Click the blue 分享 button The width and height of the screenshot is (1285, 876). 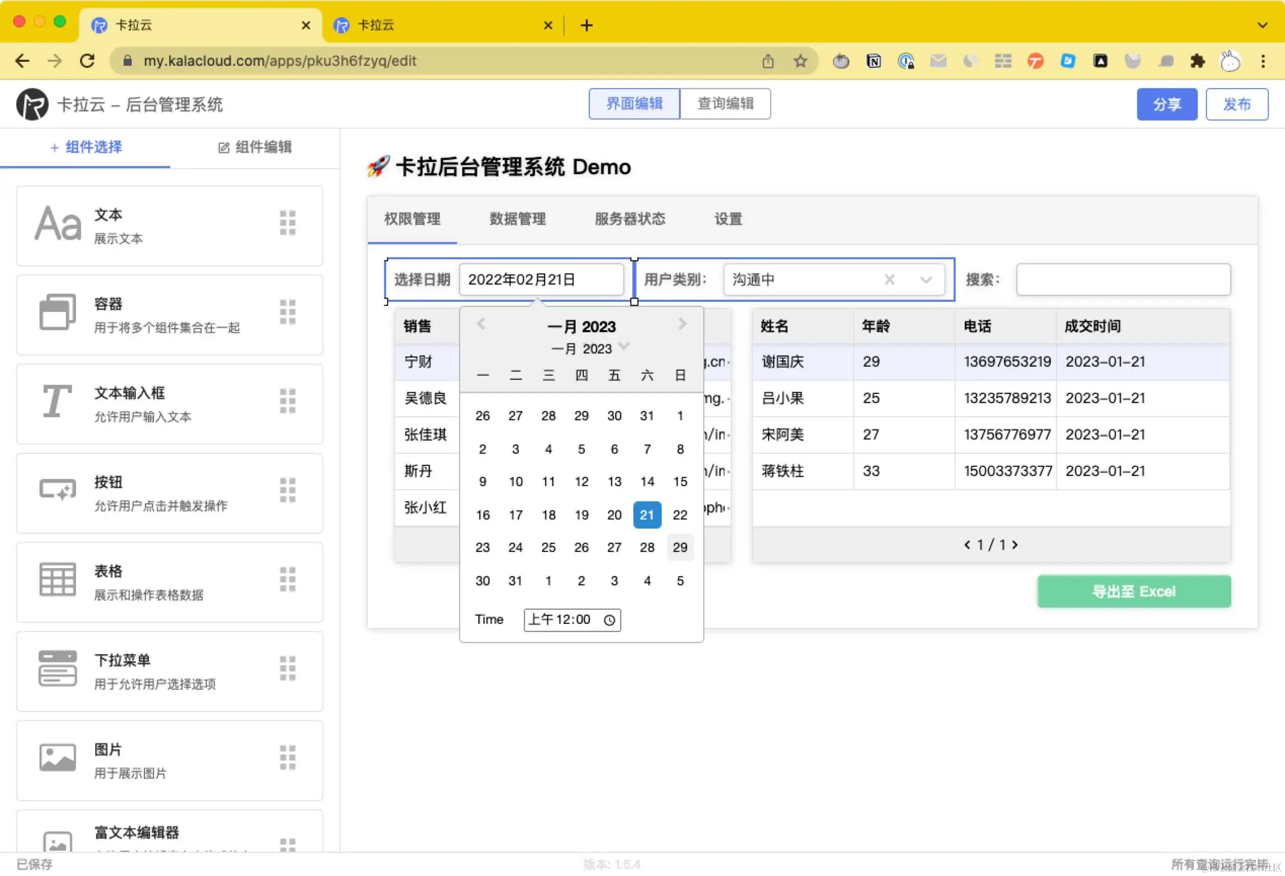[x=1166, y=104]
